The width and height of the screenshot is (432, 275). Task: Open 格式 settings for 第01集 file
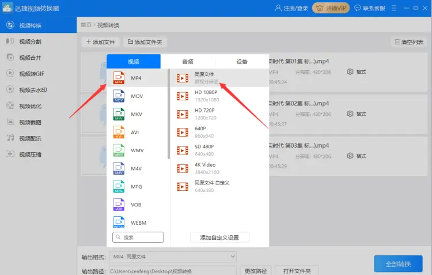pos(356,72)
